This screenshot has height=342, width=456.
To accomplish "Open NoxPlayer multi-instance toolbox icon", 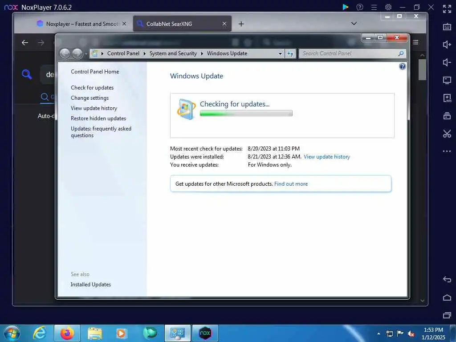I will 447,116.
